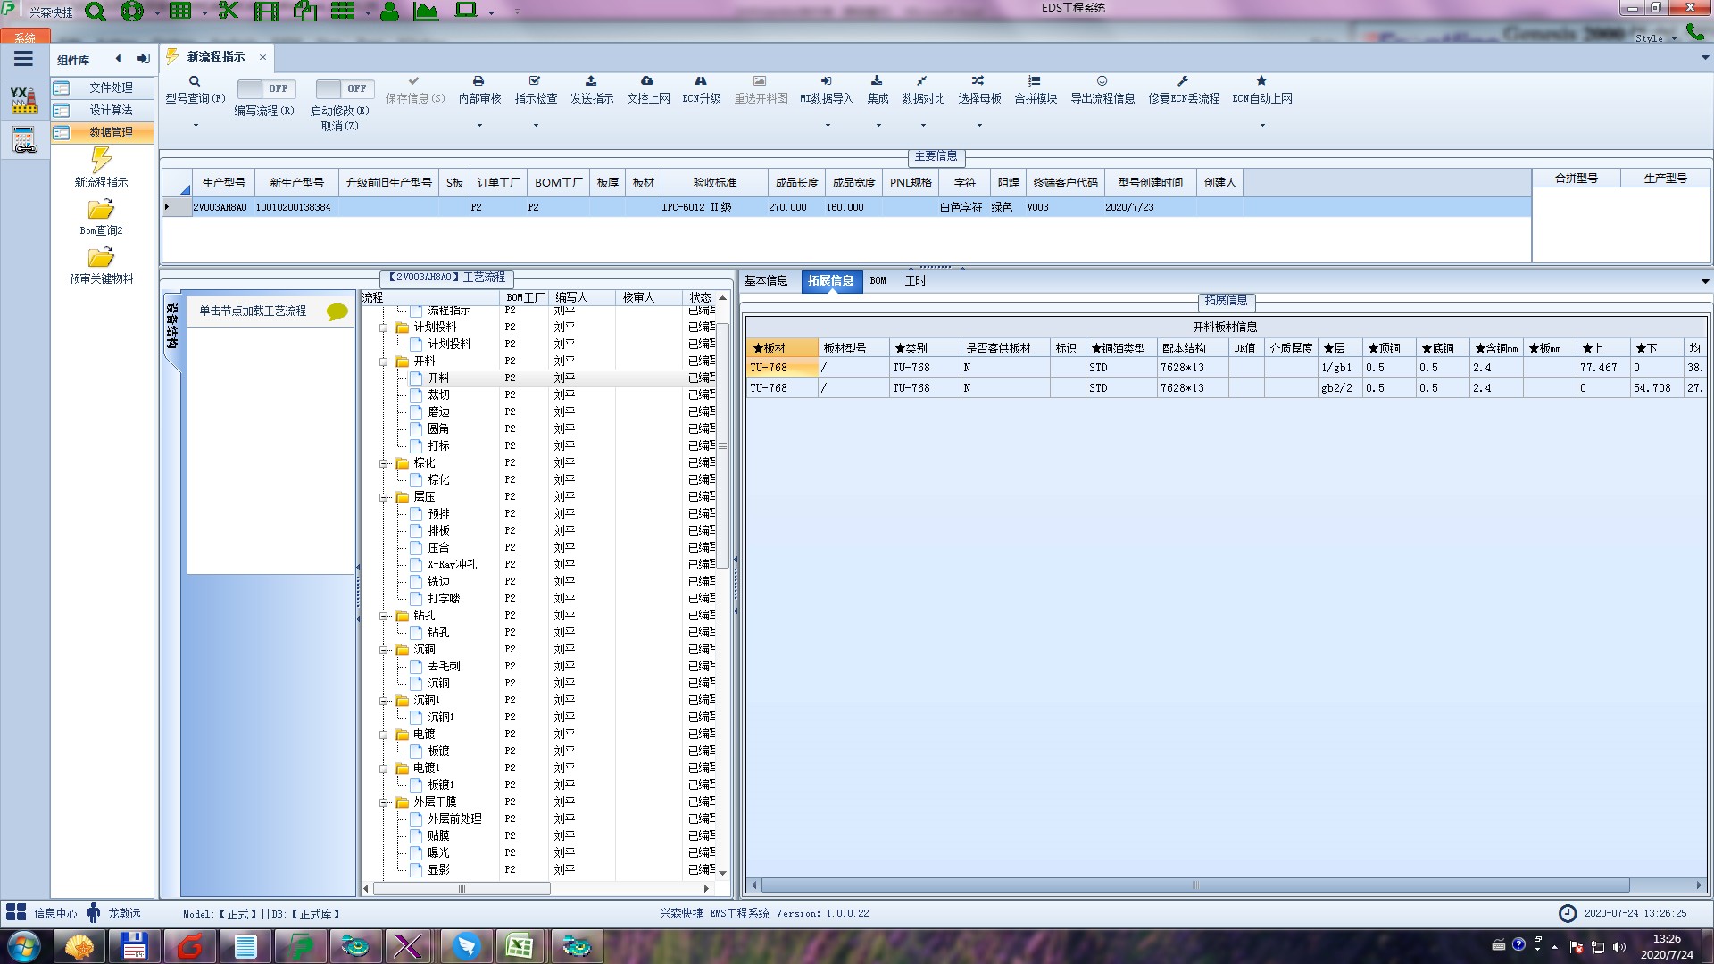1714x964 pixels.
Task: Collapse the 层压 tree folder
Action: click(384, 497)
